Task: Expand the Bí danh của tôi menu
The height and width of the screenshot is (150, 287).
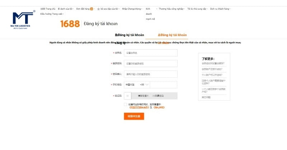Action: 66,9
